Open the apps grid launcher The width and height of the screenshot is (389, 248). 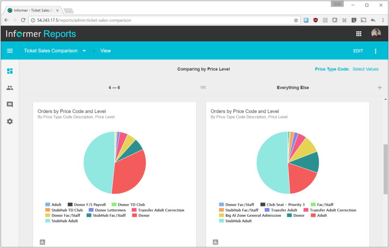coord(359,34)
